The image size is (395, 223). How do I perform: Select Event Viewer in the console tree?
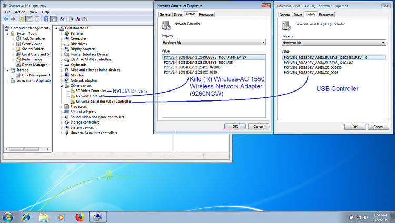32,44
